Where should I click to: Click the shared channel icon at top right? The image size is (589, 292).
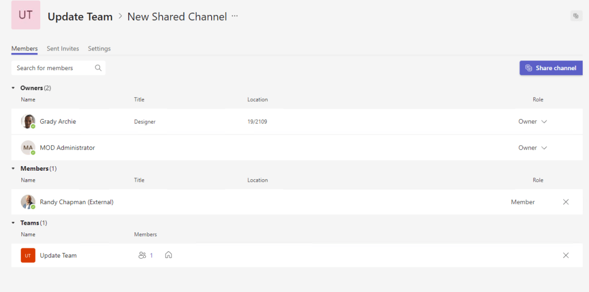tap(576, 16)
